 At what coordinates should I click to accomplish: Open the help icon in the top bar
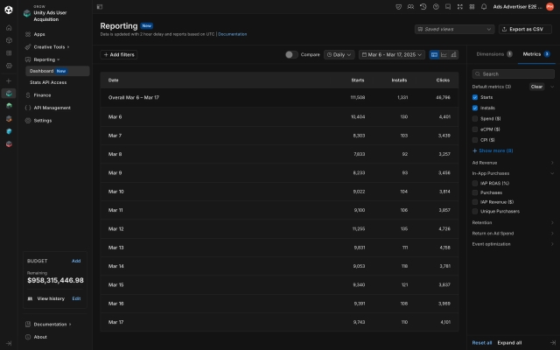[x=436, y=7]
